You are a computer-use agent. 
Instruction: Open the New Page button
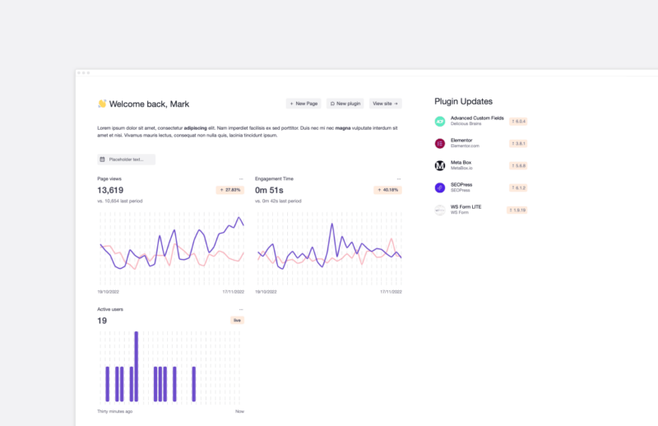pyautogui.click(x=304, y=104)
